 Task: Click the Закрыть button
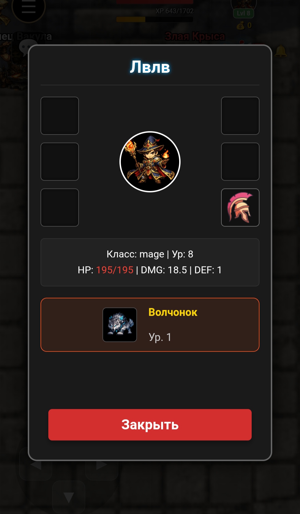[150, 425]
